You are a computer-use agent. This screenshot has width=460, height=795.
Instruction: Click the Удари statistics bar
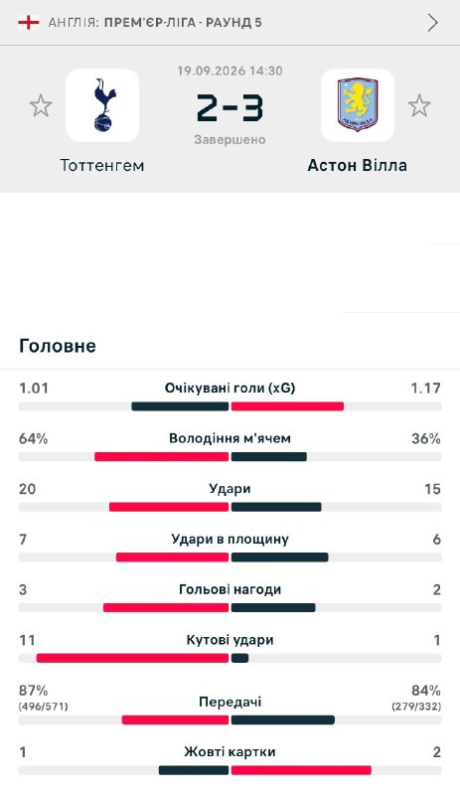coord(230,507)
